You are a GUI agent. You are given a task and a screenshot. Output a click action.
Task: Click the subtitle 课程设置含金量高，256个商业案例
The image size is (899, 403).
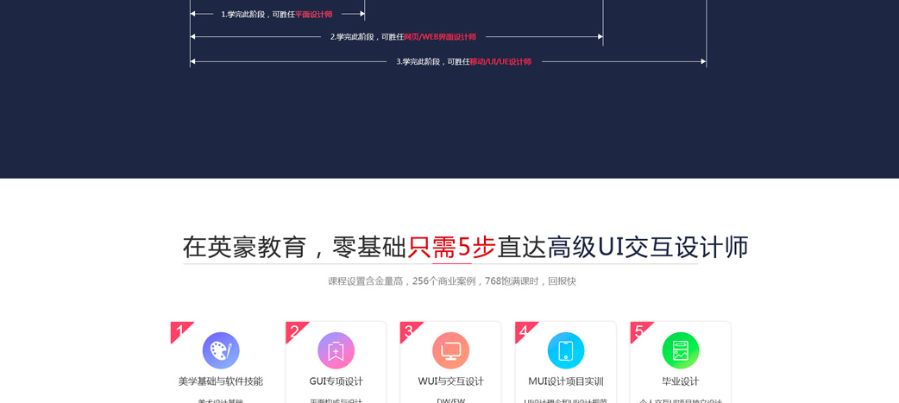402,281
